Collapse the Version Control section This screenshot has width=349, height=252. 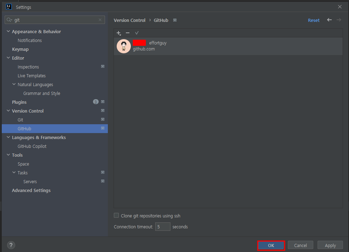pyautogui.click(x=8, y=111)
